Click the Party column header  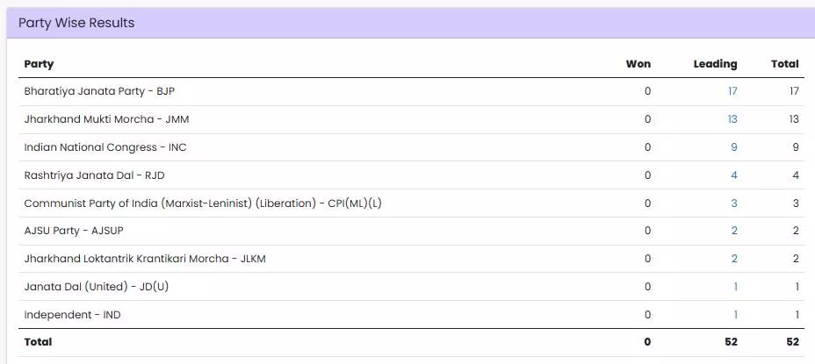pos(39,64)
